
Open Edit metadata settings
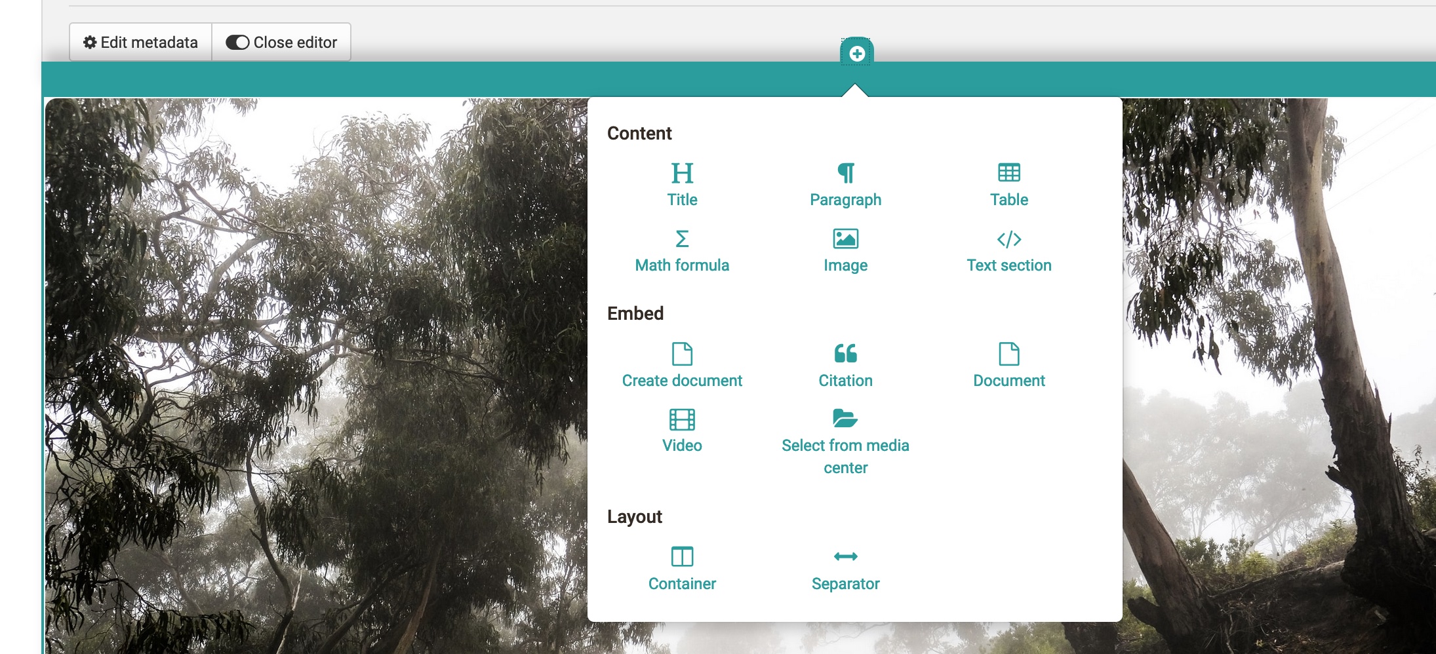pos(140,43)
